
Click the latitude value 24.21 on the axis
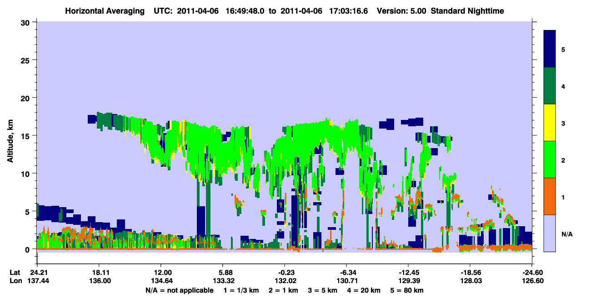pyautogui.click(x=37, y=273)
